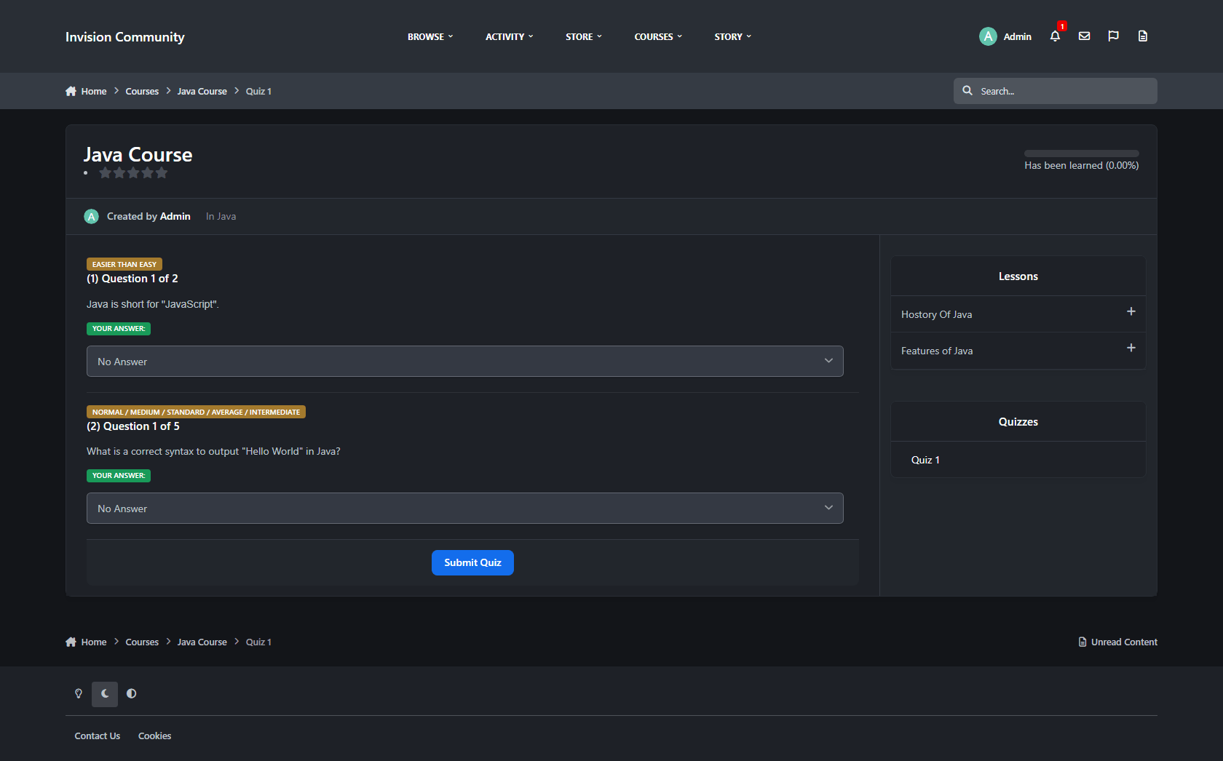
Task: Click the Normal / Medium difficulty badge
Action: 196,412
